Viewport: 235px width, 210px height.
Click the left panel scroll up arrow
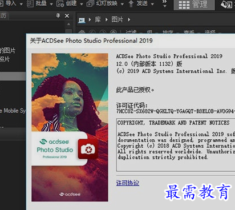coord(68,25)
